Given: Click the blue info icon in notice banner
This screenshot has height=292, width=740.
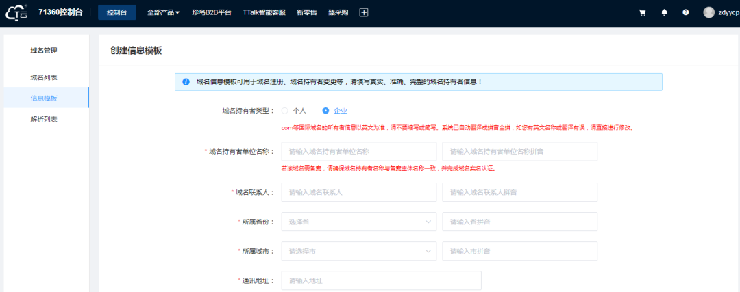Looking at the screenshot, I should (x=186, y=82).
